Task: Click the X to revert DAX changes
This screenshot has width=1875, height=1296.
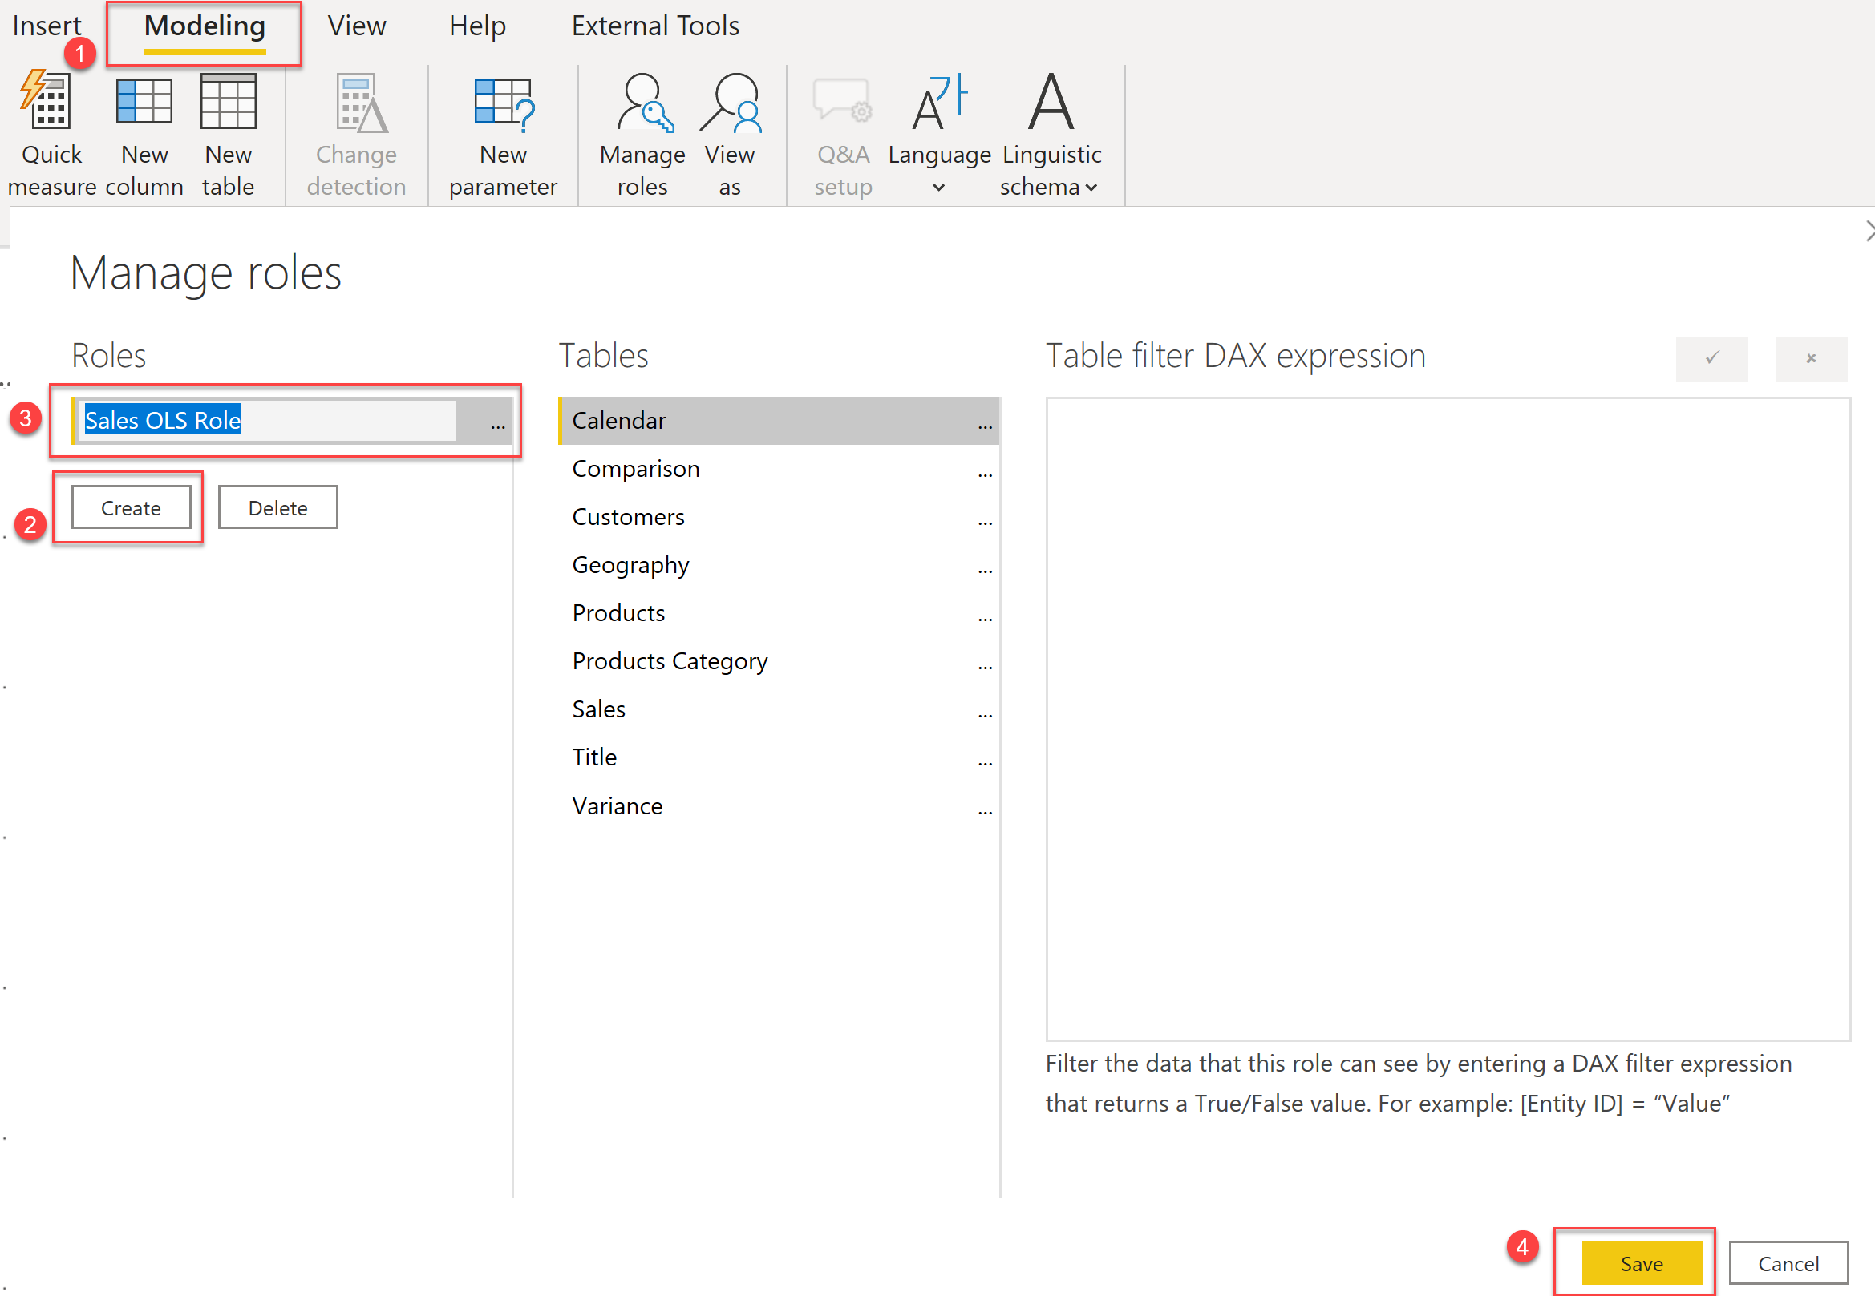Action: point(1810,358)
